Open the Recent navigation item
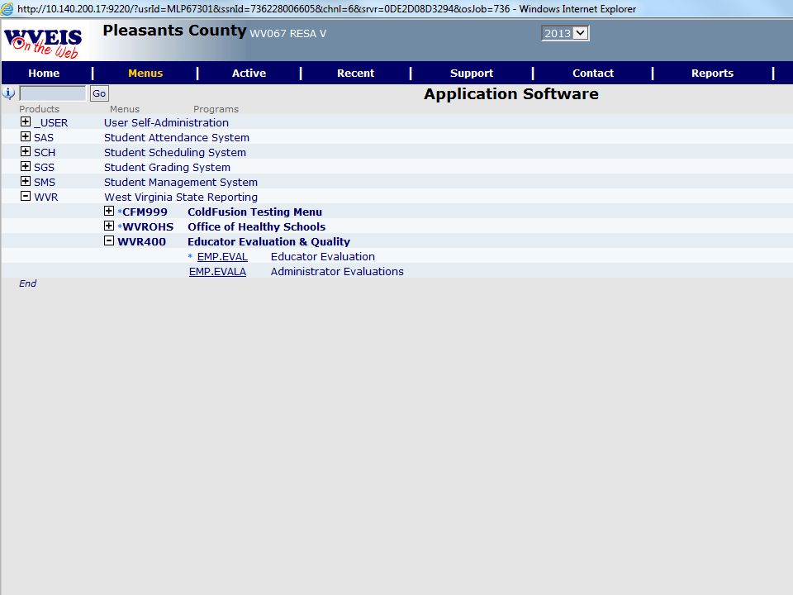The width and height of the screenshot is (793, 595). point(355,73)
